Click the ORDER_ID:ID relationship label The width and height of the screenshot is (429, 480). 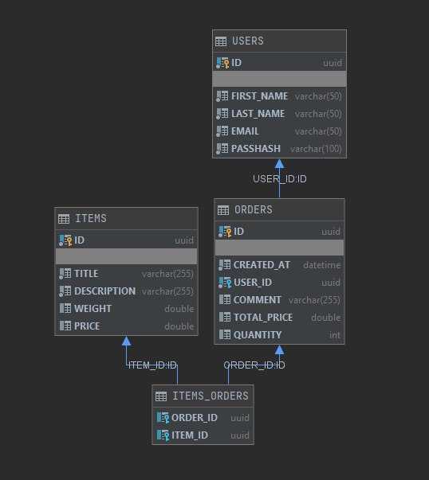tap(254, 365)
